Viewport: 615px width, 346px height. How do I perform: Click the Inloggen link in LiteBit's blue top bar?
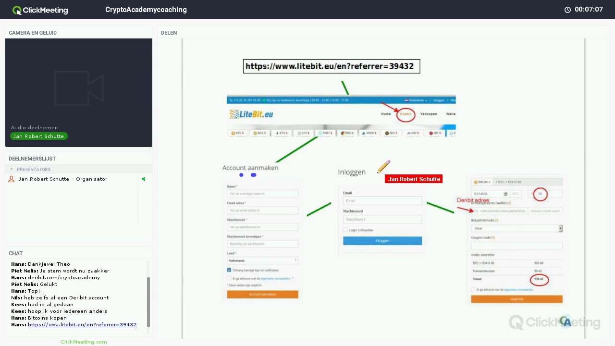tap(439, 100)
